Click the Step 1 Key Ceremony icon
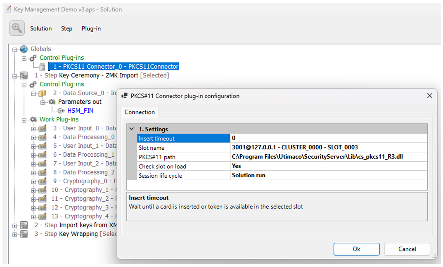443x267 pixels. (24, 75)
